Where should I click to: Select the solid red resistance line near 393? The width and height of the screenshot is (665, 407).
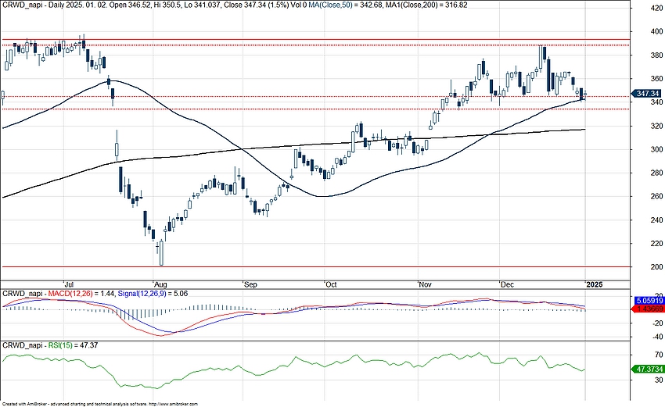(315, 39)
